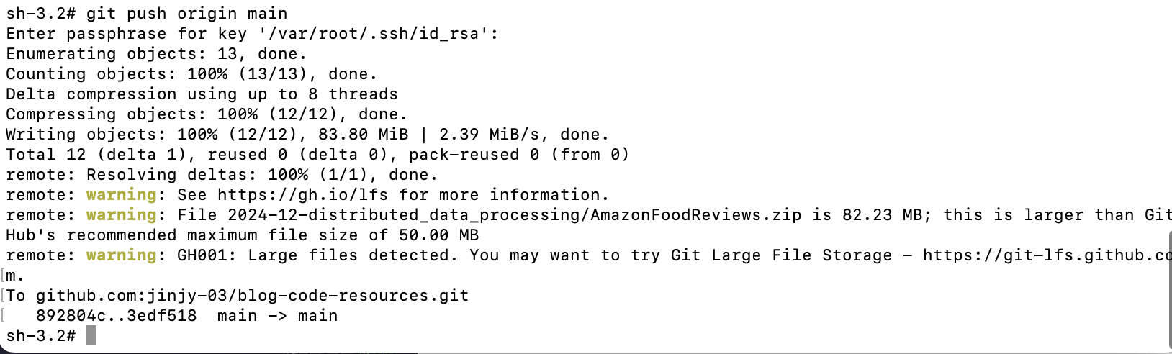Click the 'Total 12 (delta 1)' summary line
1172x354 pixels.
pos(317,155)
